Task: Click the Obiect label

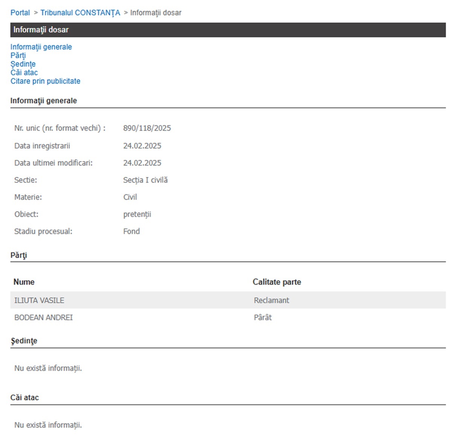Action: tap(26, 214)
